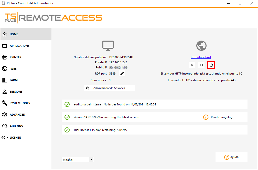
Task: Go to the FARM section
Action: coord(14,80)
